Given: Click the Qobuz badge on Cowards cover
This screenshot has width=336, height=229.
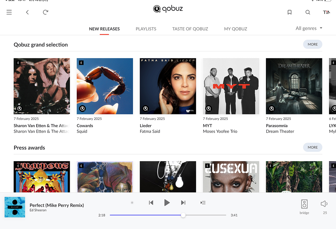Looking at the screenshot, I should pos(82,109).
